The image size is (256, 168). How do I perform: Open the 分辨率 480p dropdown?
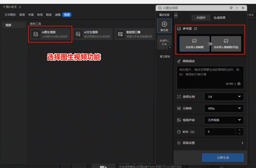pyautogui.click(x=224, y=108)
